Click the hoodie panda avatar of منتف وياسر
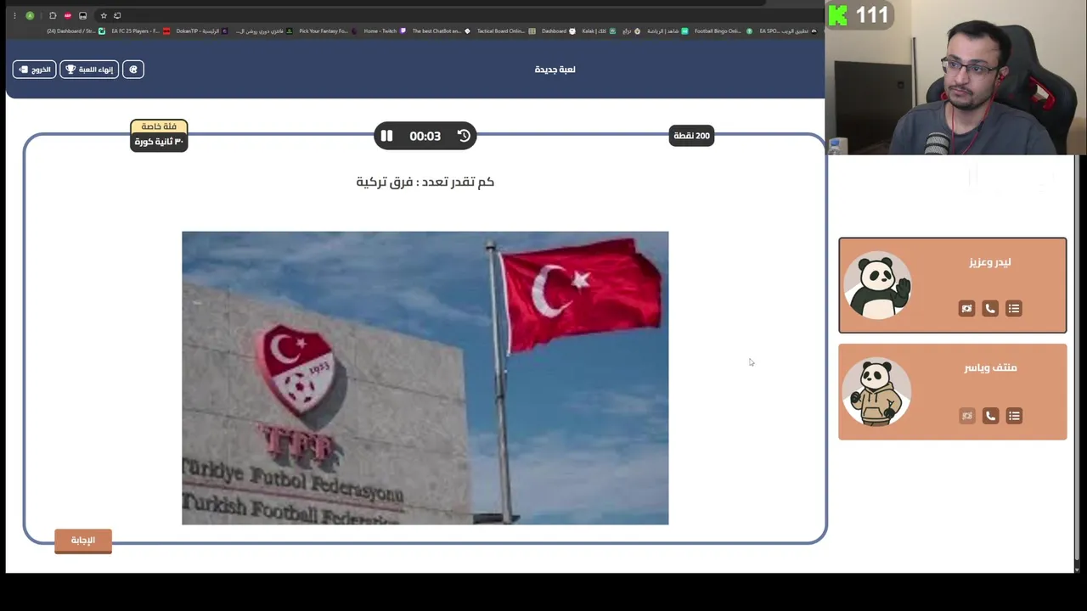The width and height of the screenshot is (1087, 611). coord(876,392)
